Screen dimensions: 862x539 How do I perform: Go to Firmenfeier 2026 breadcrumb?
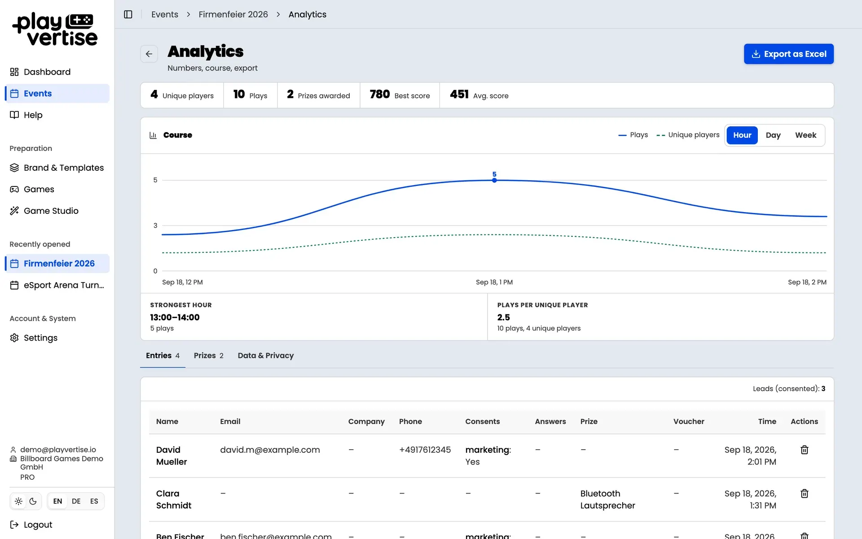(233, 14)
